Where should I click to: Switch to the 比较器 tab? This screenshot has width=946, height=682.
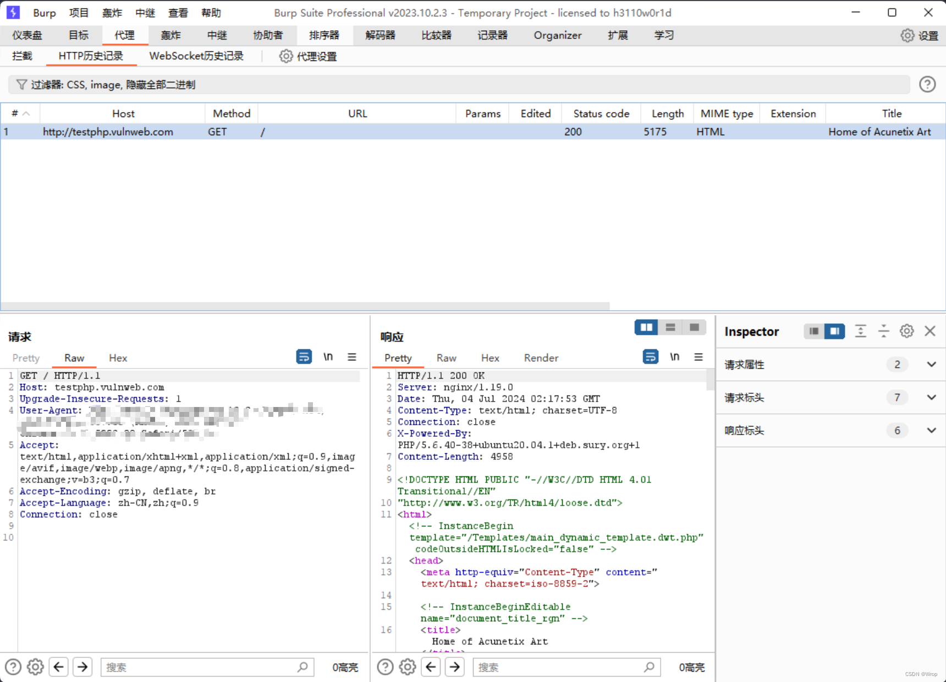(436, 36)
